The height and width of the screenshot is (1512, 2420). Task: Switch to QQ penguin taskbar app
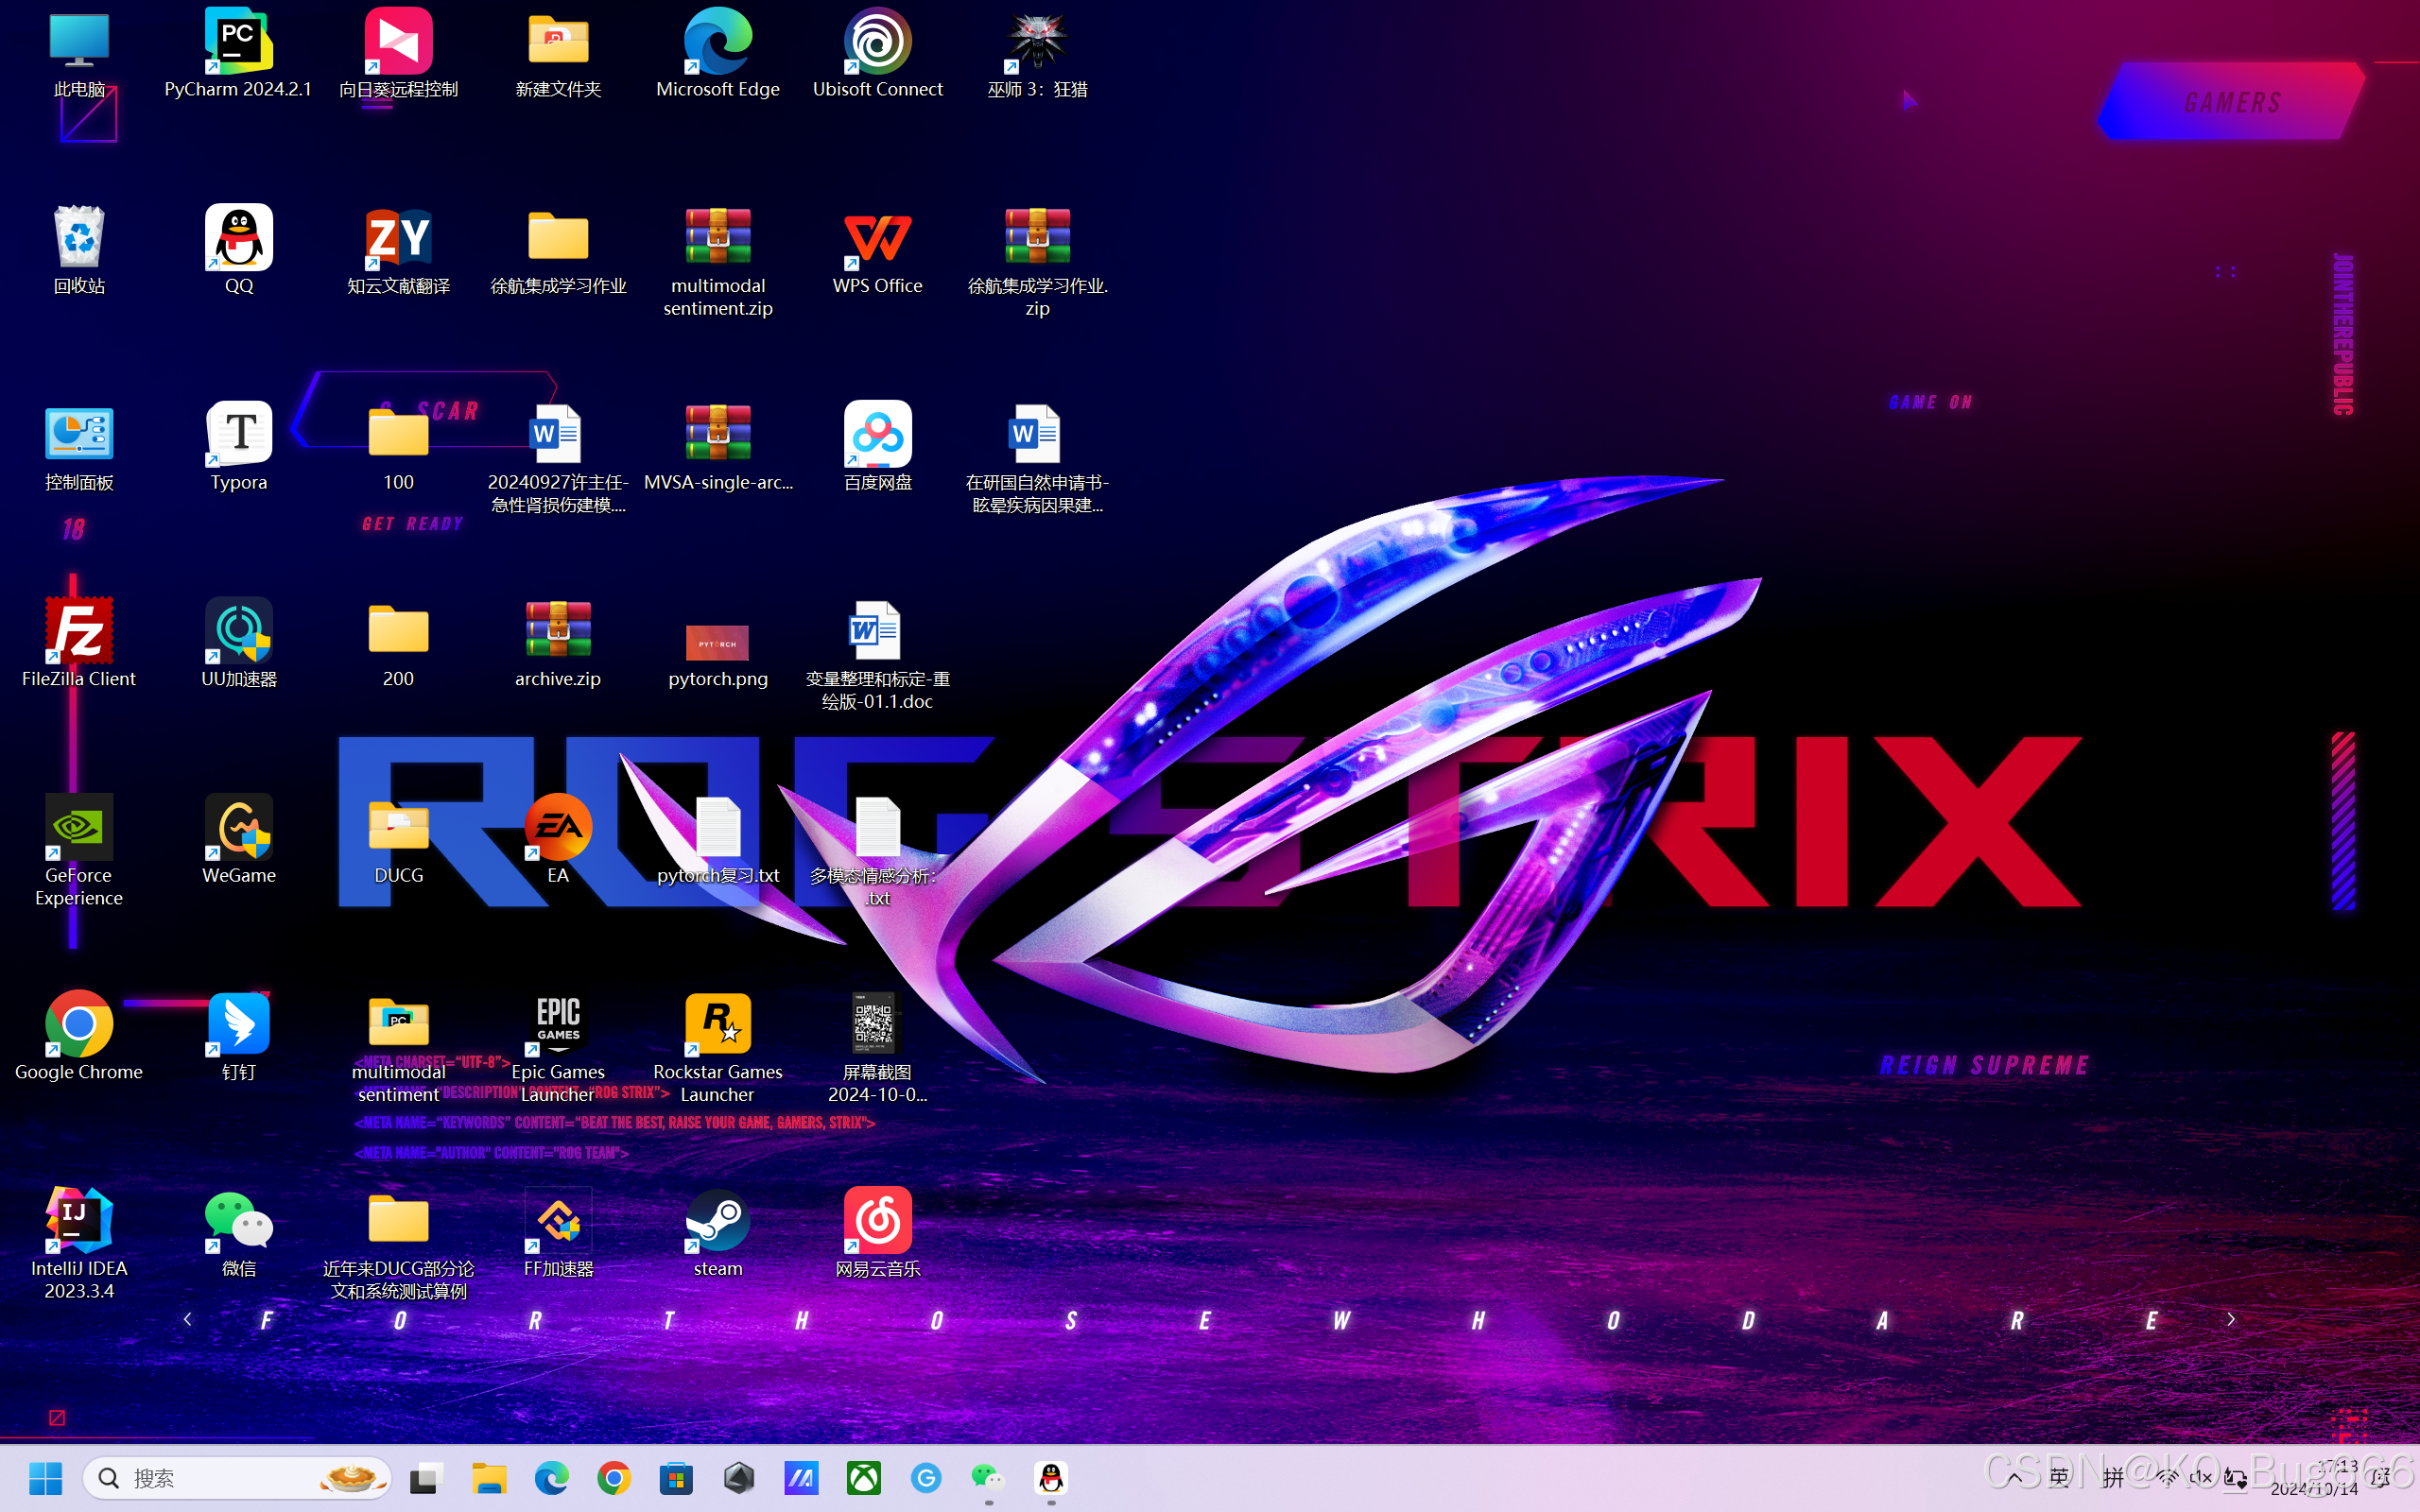coord(1050,1478)
